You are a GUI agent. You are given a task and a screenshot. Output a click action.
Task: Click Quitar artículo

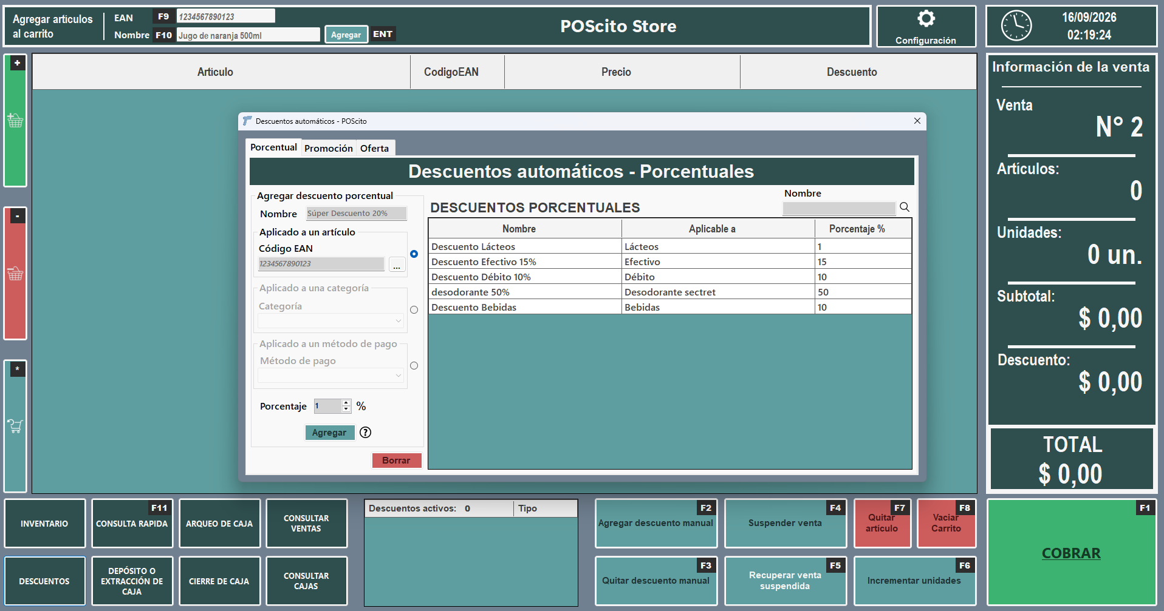(x=882, y=524)
